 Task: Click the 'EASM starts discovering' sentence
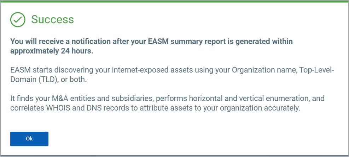click(172, 70)
